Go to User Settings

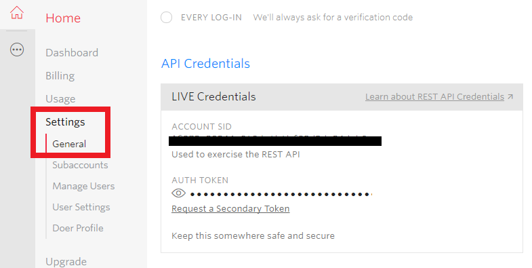pos(81,207)
